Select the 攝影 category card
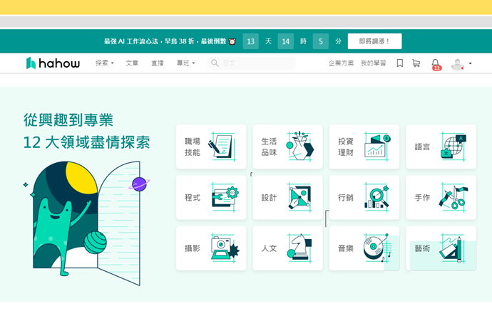492x333 pixels. [x=211, y=248]
